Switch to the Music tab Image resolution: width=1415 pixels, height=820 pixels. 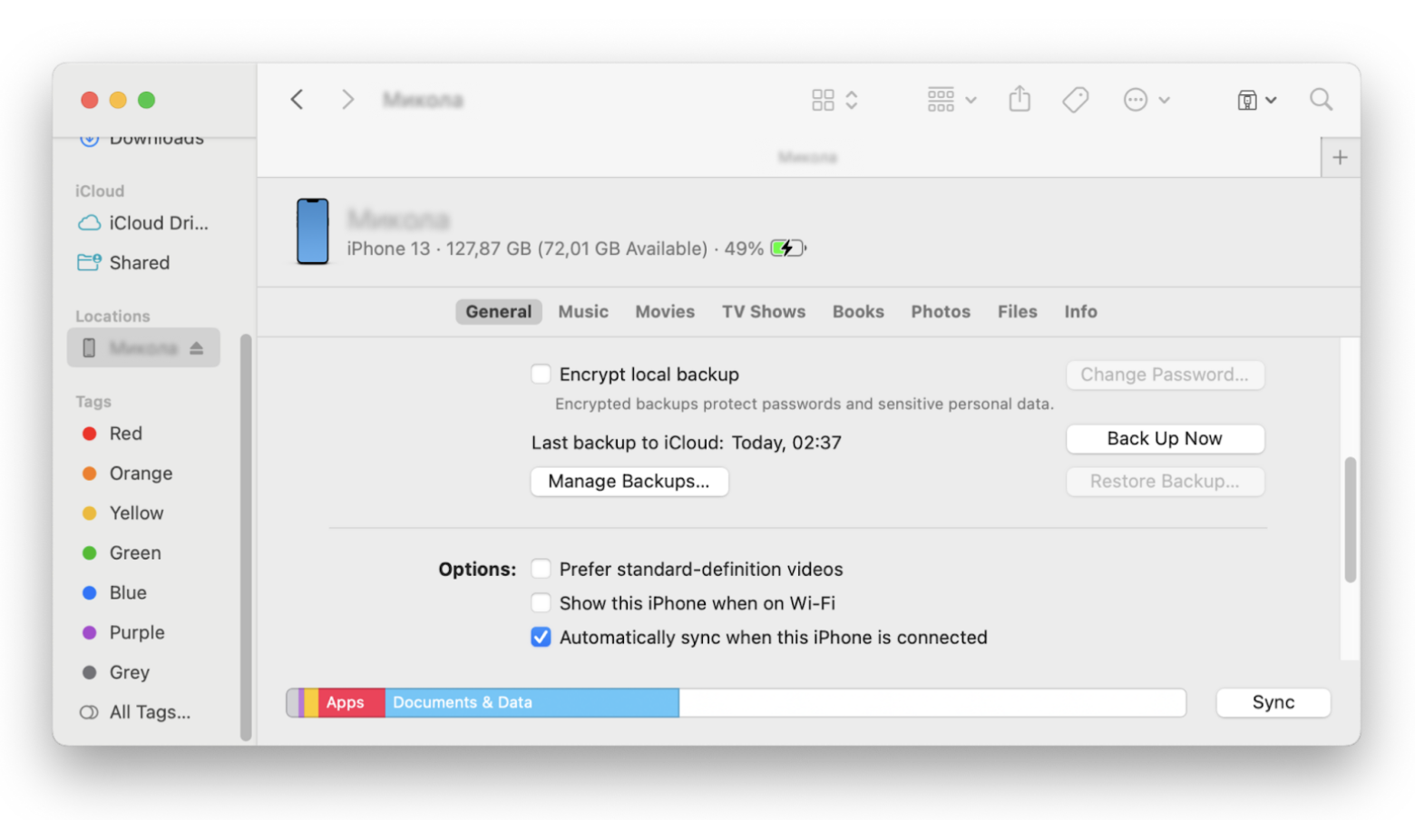click(x=583, y=312)
